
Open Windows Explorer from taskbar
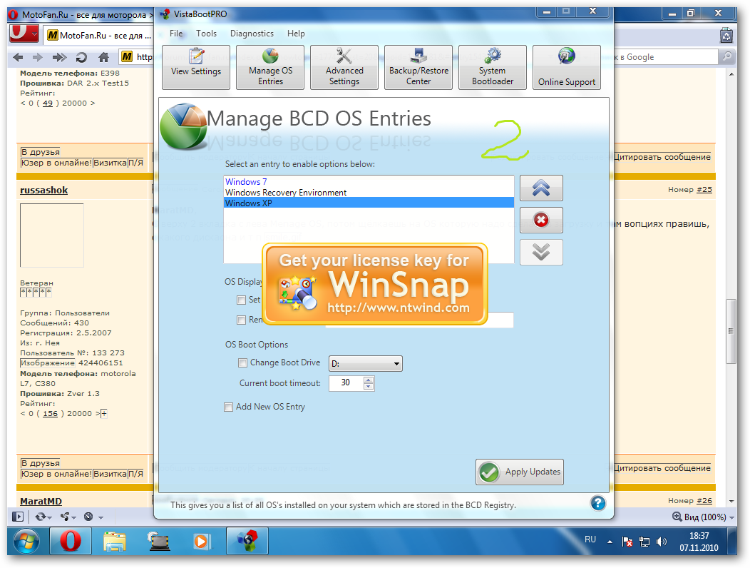point(115,542)
